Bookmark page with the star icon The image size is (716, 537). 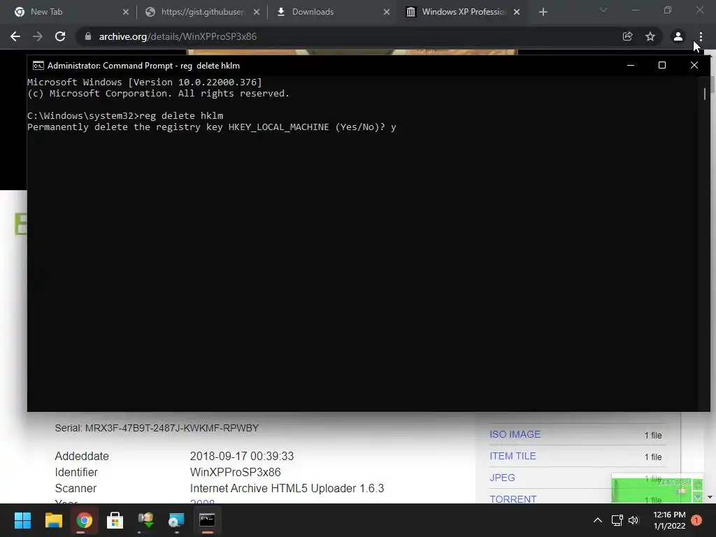pos(650,36)
